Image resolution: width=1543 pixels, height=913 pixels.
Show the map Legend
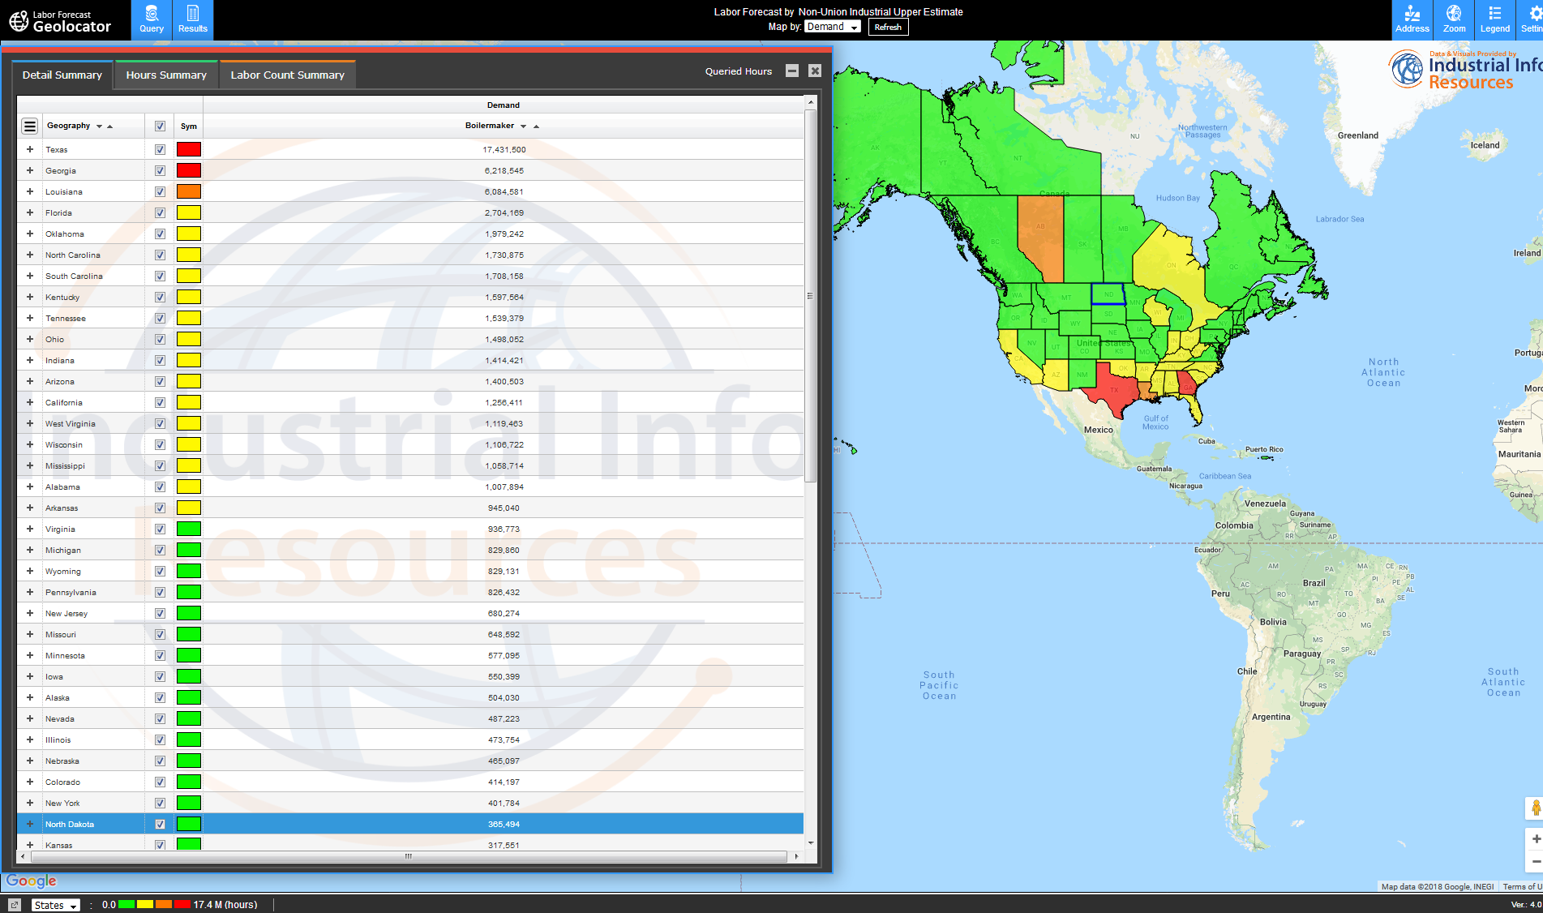pos(1494,19)
